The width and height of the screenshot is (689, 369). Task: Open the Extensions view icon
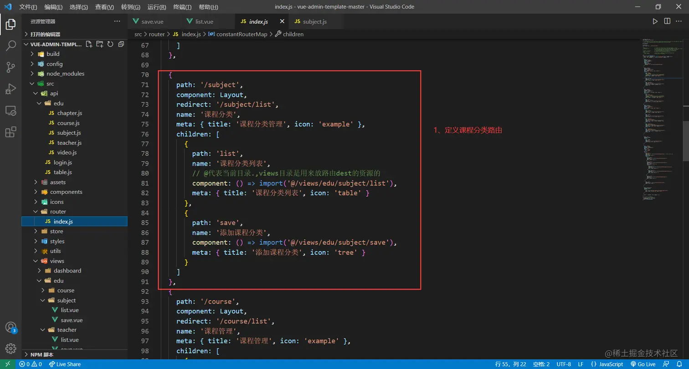click(10, 132)
